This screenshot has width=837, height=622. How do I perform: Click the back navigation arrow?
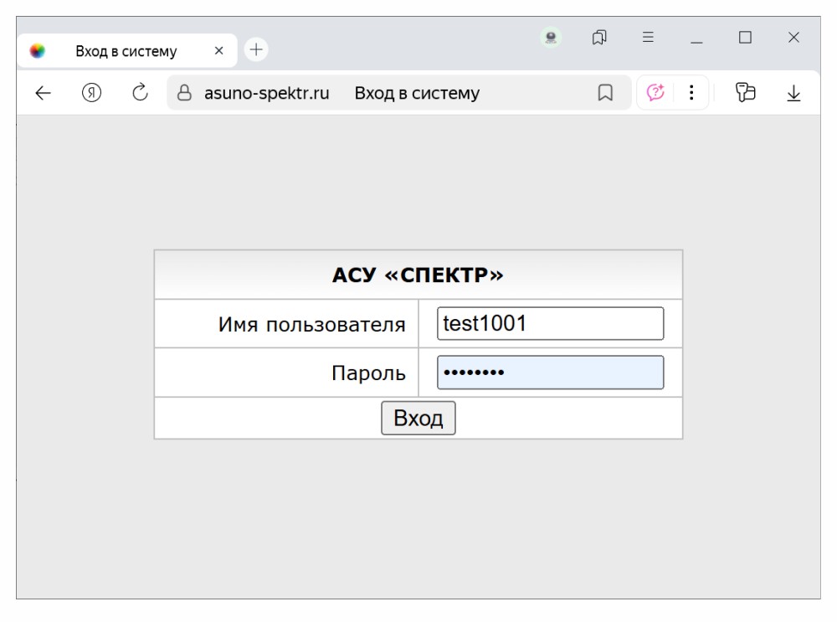point(44,94)
